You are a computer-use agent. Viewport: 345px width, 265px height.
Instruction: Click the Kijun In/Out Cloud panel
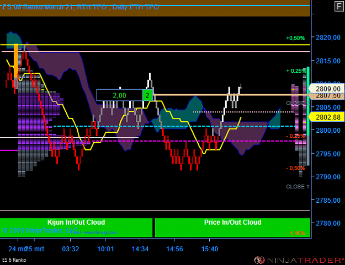point(76,228)
